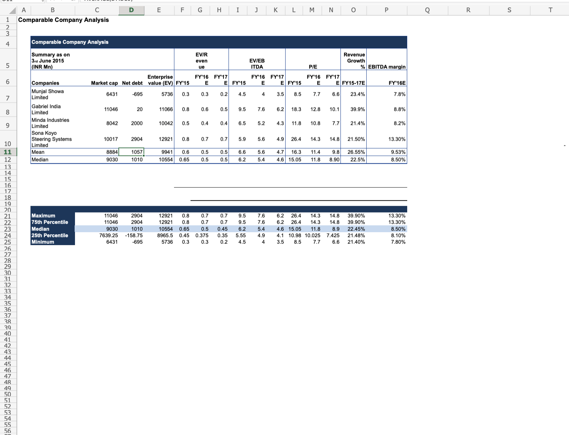Screen dimensions: 569x435
Task: Select column O header
Action: pyautogui.click(x=353, y=10)
